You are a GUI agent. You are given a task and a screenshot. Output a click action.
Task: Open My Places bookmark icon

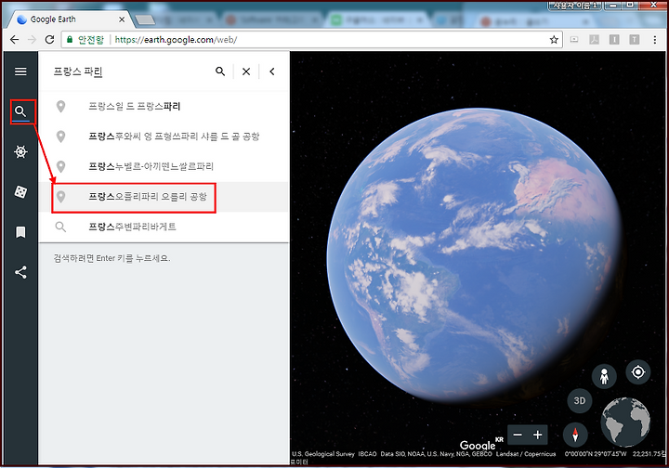(20, 232)
